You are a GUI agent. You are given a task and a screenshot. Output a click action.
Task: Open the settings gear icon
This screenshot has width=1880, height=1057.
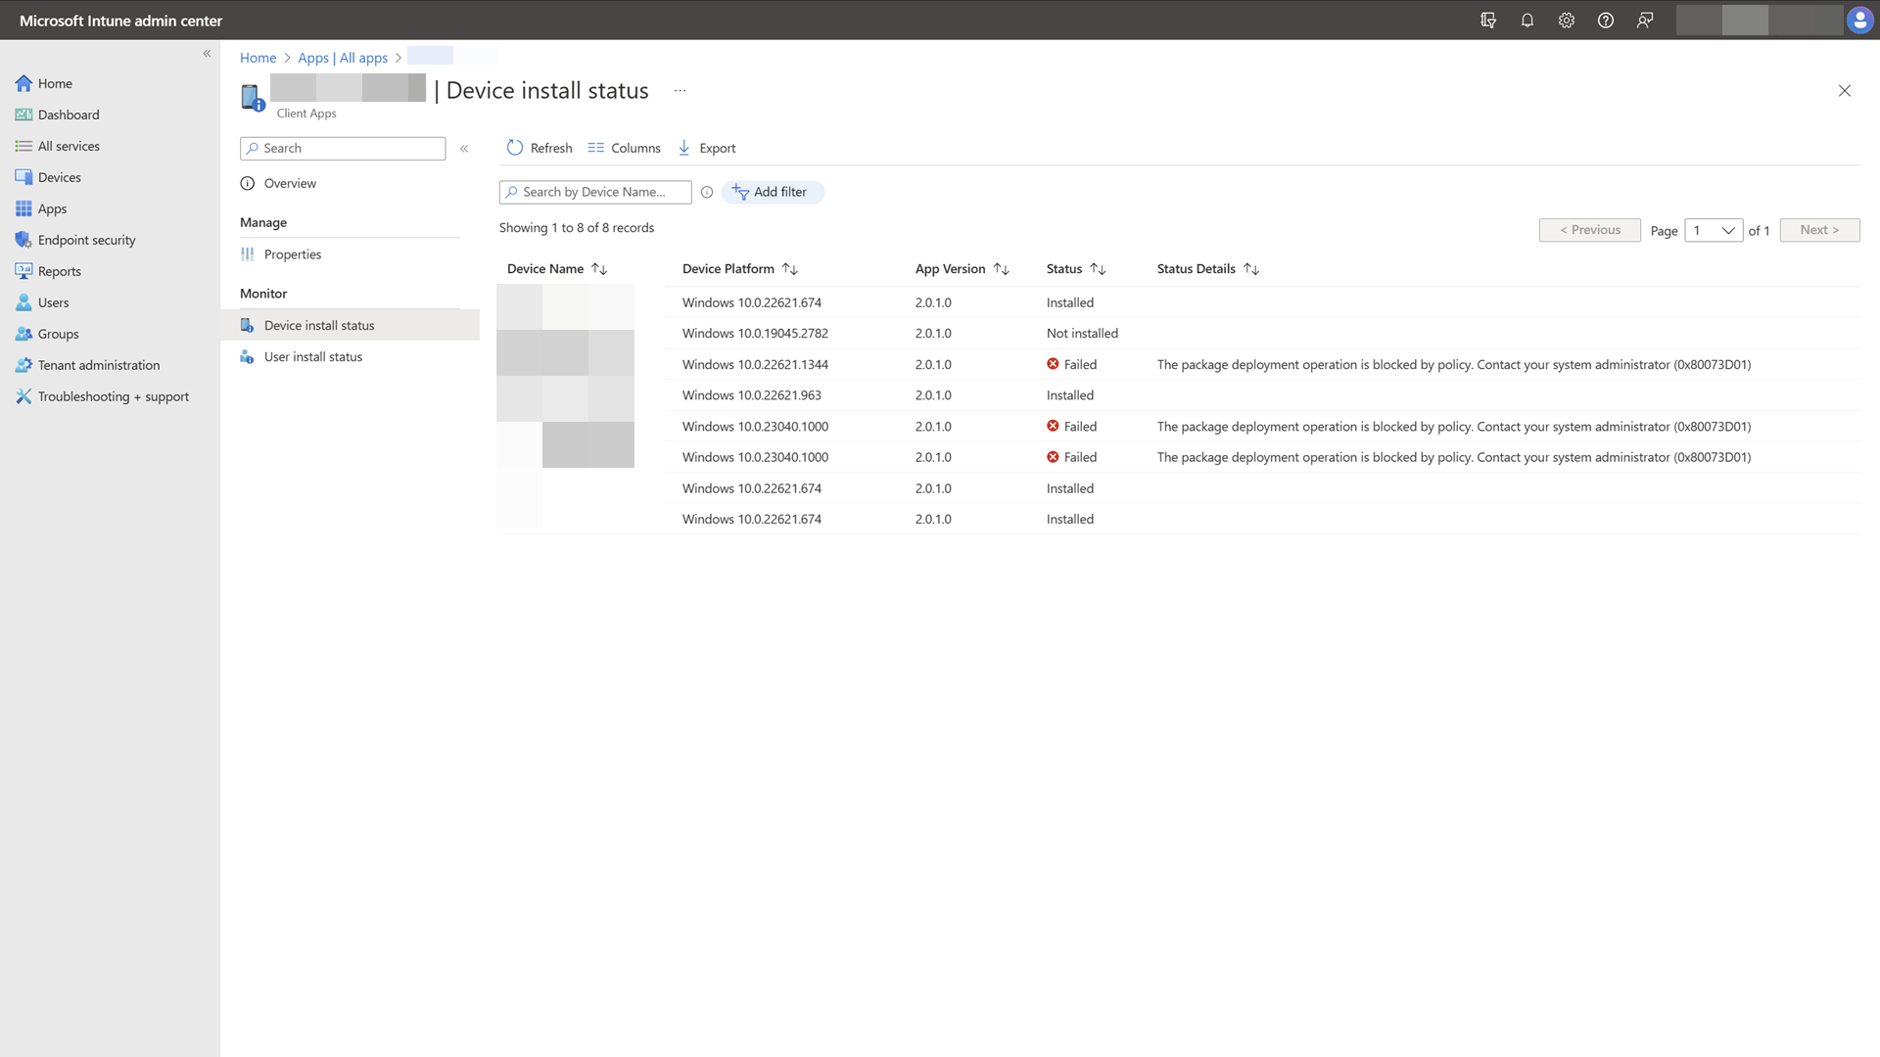pos(1566,21)
